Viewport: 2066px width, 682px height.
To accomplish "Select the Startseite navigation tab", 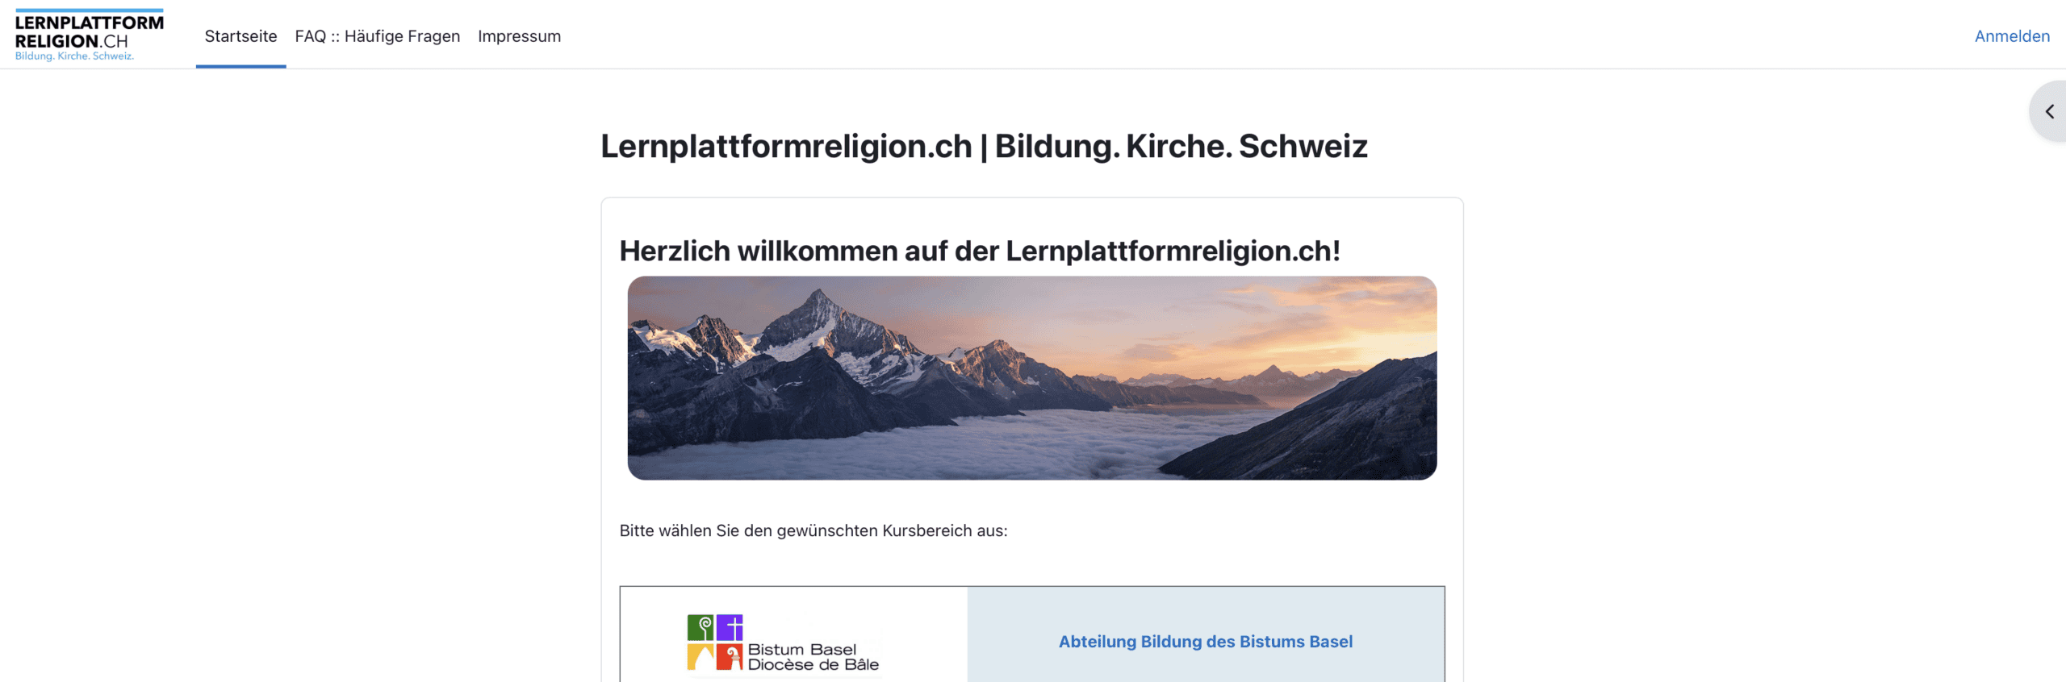I will (x=240, y=36).
